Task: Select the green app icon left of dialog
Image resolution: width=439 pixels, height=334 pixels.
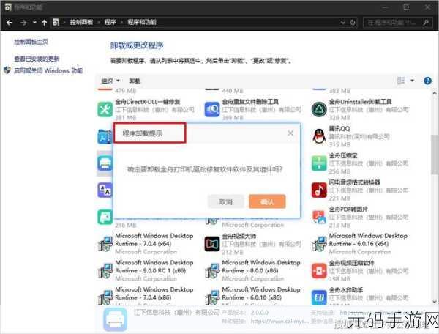Action: pos(105,217)
